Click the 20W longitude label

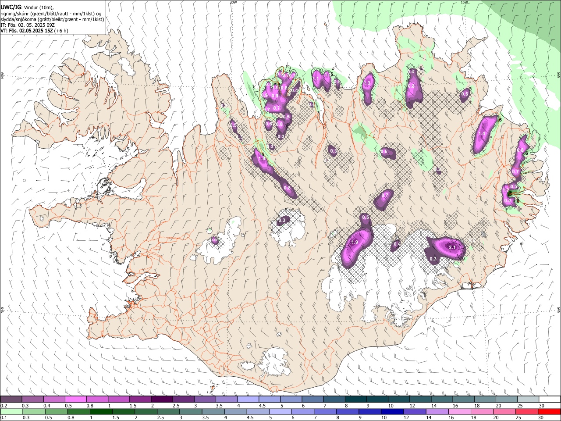tap(233, 2)
